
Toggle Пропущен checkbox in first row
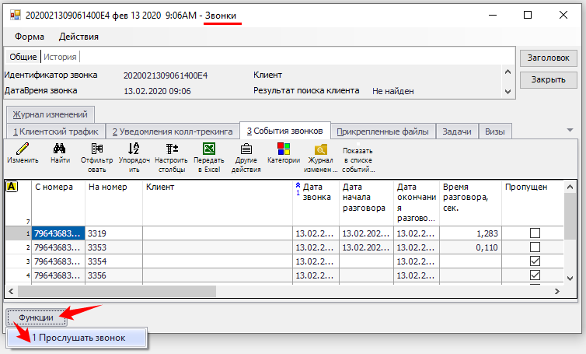pos(535,233)
